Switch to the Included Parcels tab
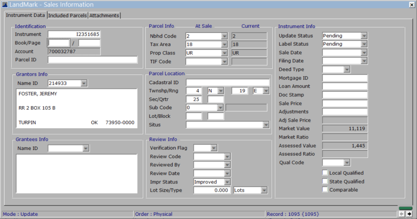Screen dimensions: 417x219 (67, 15)
